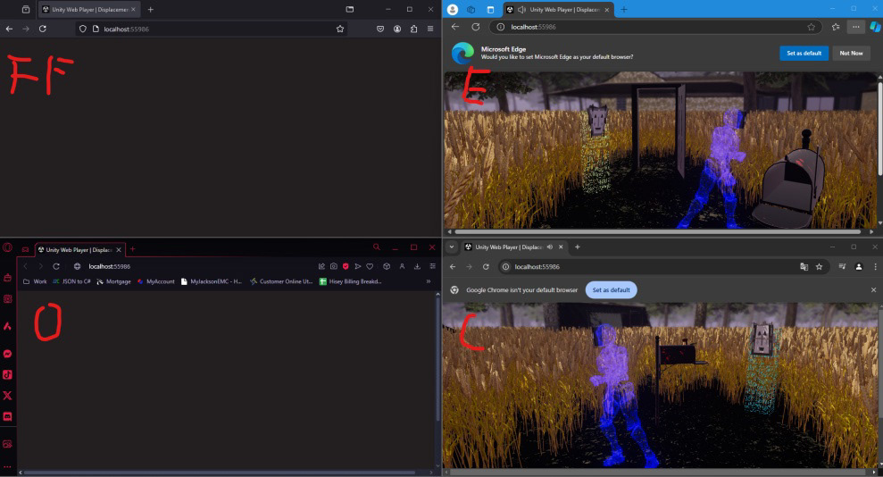Screen dimensions: 883x477
Task: Toggle Opera ad blocker shield
Action: pos(346,266)
